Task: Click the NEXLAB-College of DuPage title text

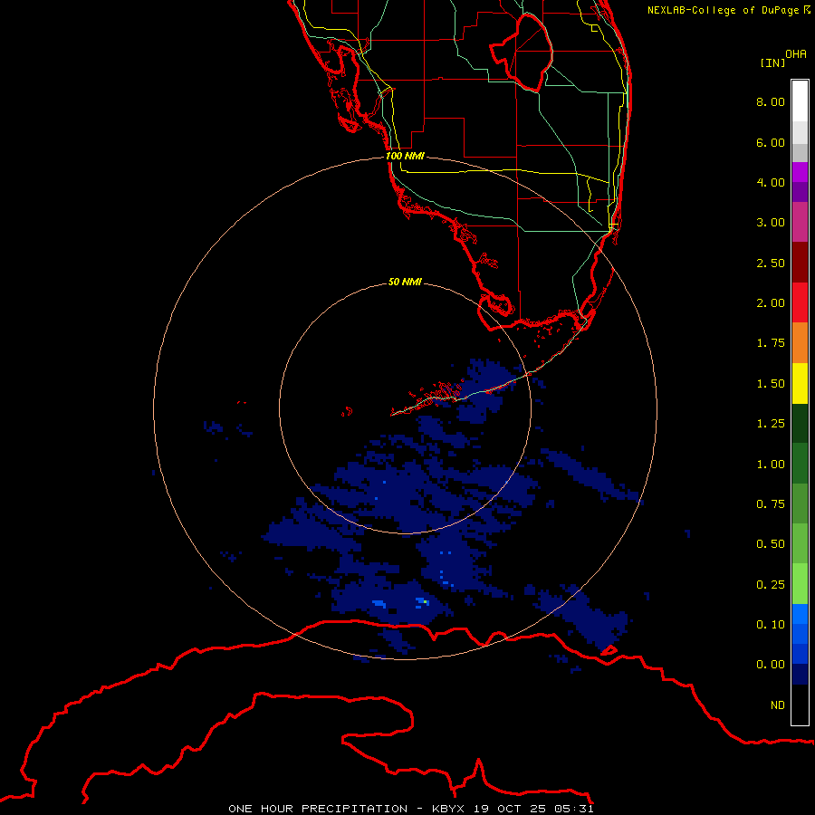Action: [723, 10]
